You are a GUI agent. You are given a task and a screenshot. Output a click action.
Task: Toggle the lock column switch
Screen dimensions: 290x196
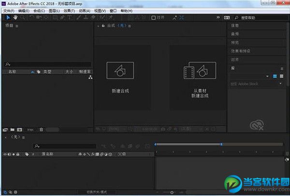click(18, 154)
